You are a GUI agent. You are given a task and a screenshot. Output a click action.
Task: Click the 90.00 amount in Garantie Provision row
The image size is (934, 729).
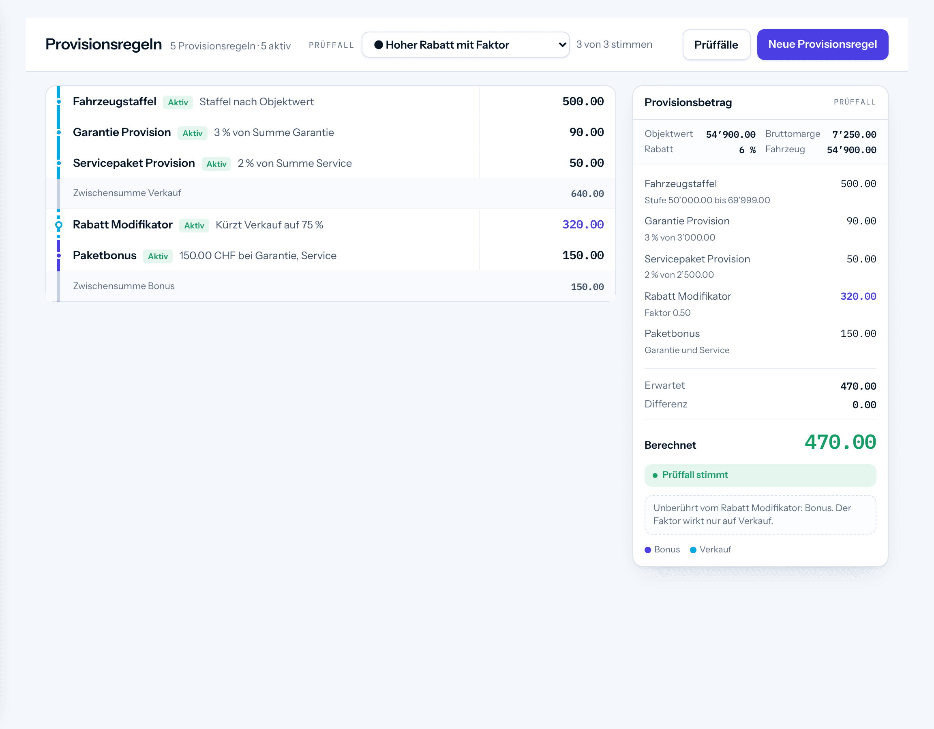click(586, 132)
